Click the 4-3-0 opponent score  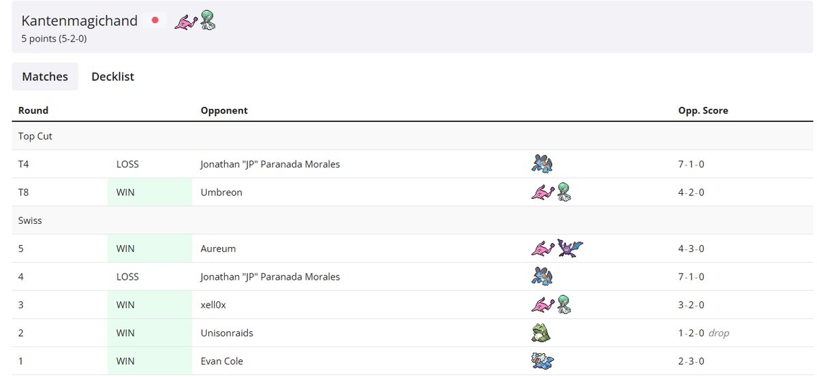click(x=691, y=248)
